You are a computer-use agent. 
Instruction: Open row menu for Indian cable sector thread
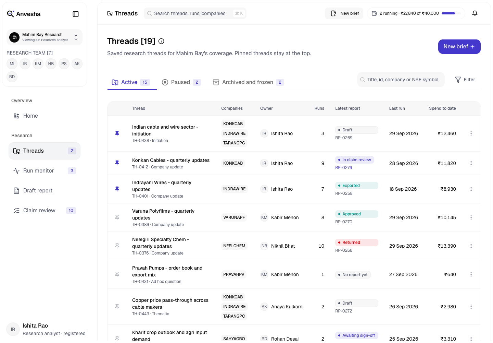coord(471,133)
